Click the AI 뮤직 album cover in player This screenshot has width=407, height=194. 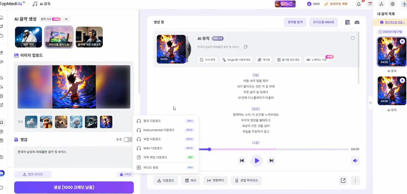tap(171, 49)
